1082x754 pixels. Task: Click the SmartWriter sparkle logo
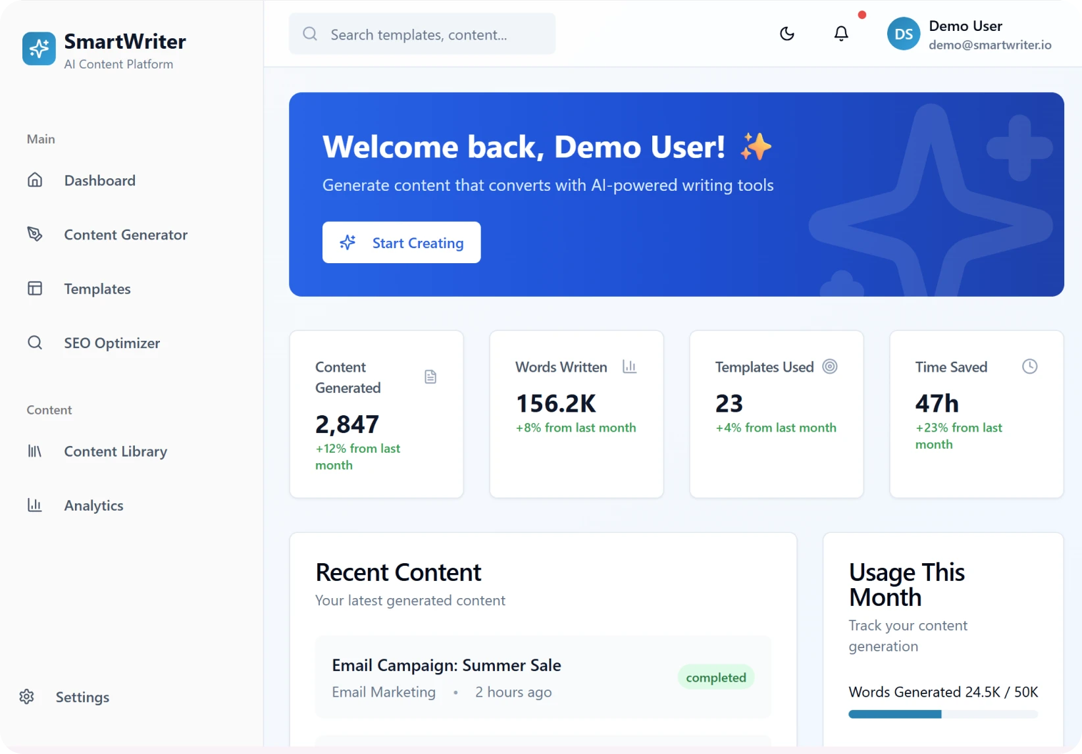[x=38, y=49]
